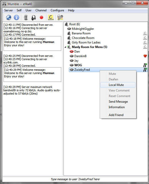
Task: Select Girly Room for Ladies channel
Action: [x=86, y=42]
